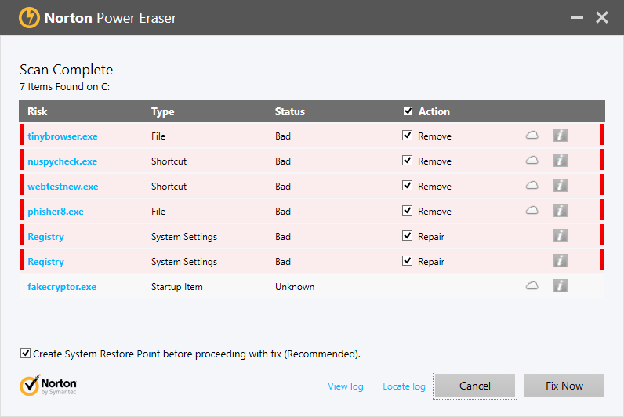Click the Locate log link
624x417 pixels.
click(x=404, y=386)
